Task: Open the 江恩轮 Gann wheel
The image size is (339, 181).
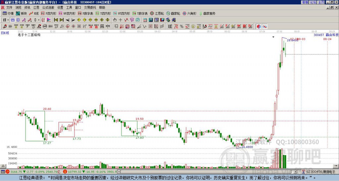Action: pyautogui.click(x=157, y=13)
